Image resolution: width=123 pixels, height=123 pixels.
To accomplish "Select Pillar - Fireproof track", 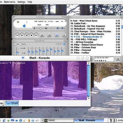I will pos(95,50).
